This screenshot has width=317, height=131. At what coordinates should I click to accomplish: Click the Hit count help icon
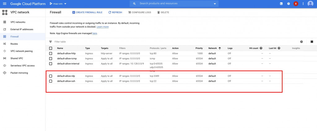point(261,48)
